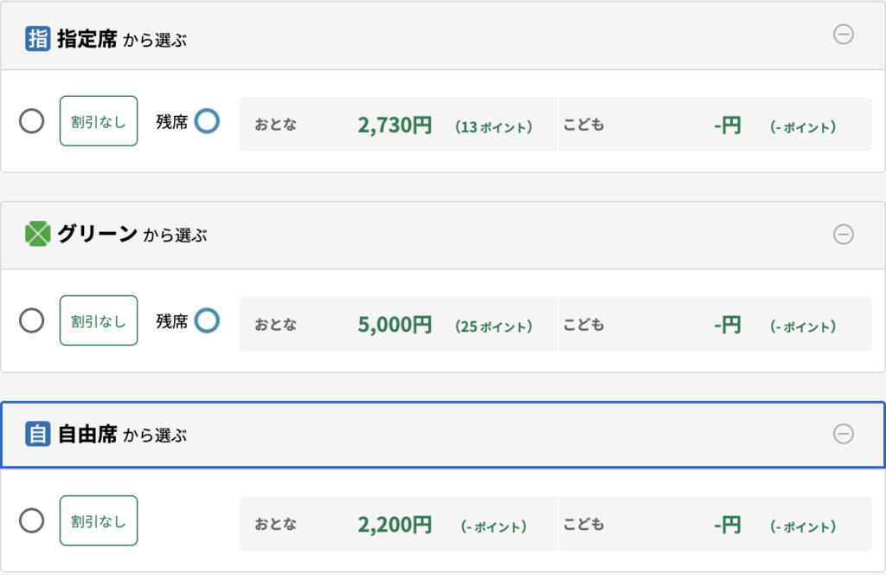This screenshot has height=575, width=886.
Task: Select the 指定席 2,730円 radio button
Action: pos(32,121)
